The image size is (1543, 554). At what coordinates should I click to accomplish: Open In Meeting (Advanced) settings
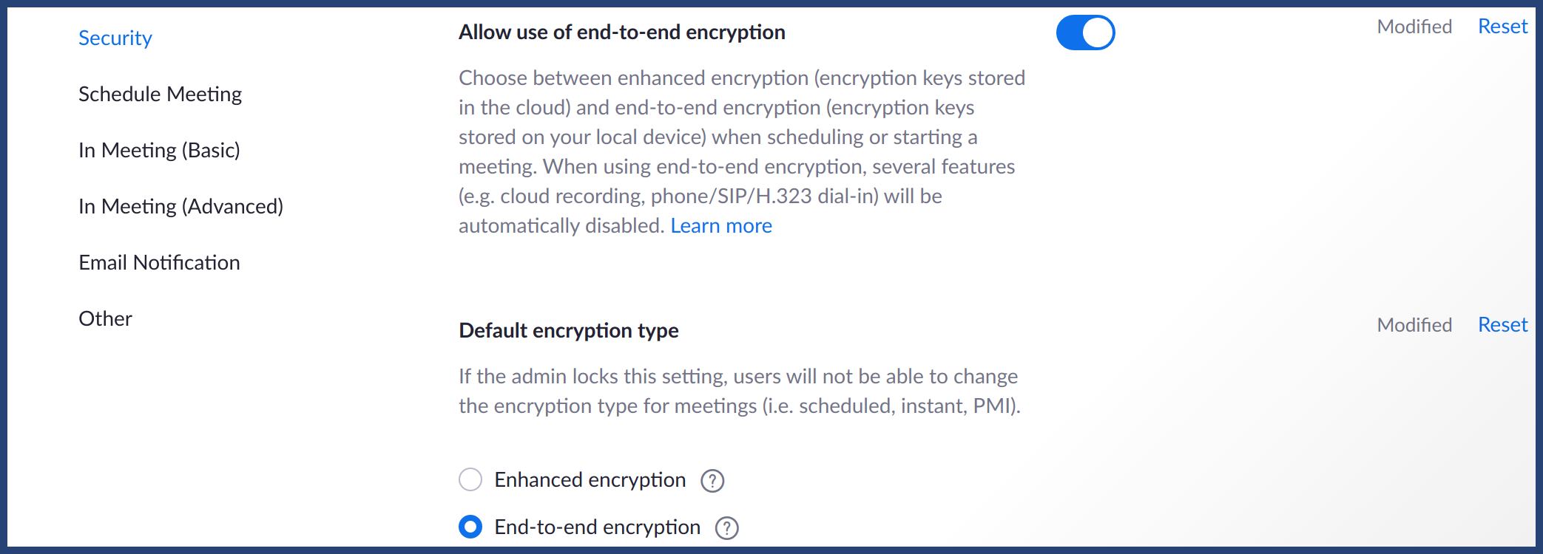pos(180,206)
